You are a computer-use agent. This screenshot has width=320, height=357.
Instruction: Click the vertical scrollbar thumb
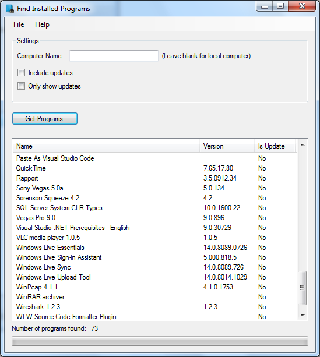302,288
